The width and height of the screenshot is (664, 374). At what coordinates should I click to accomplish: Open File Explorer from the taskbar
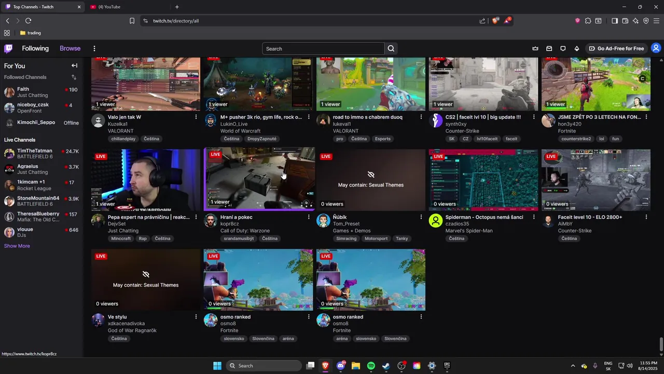(x=356, y=366)
